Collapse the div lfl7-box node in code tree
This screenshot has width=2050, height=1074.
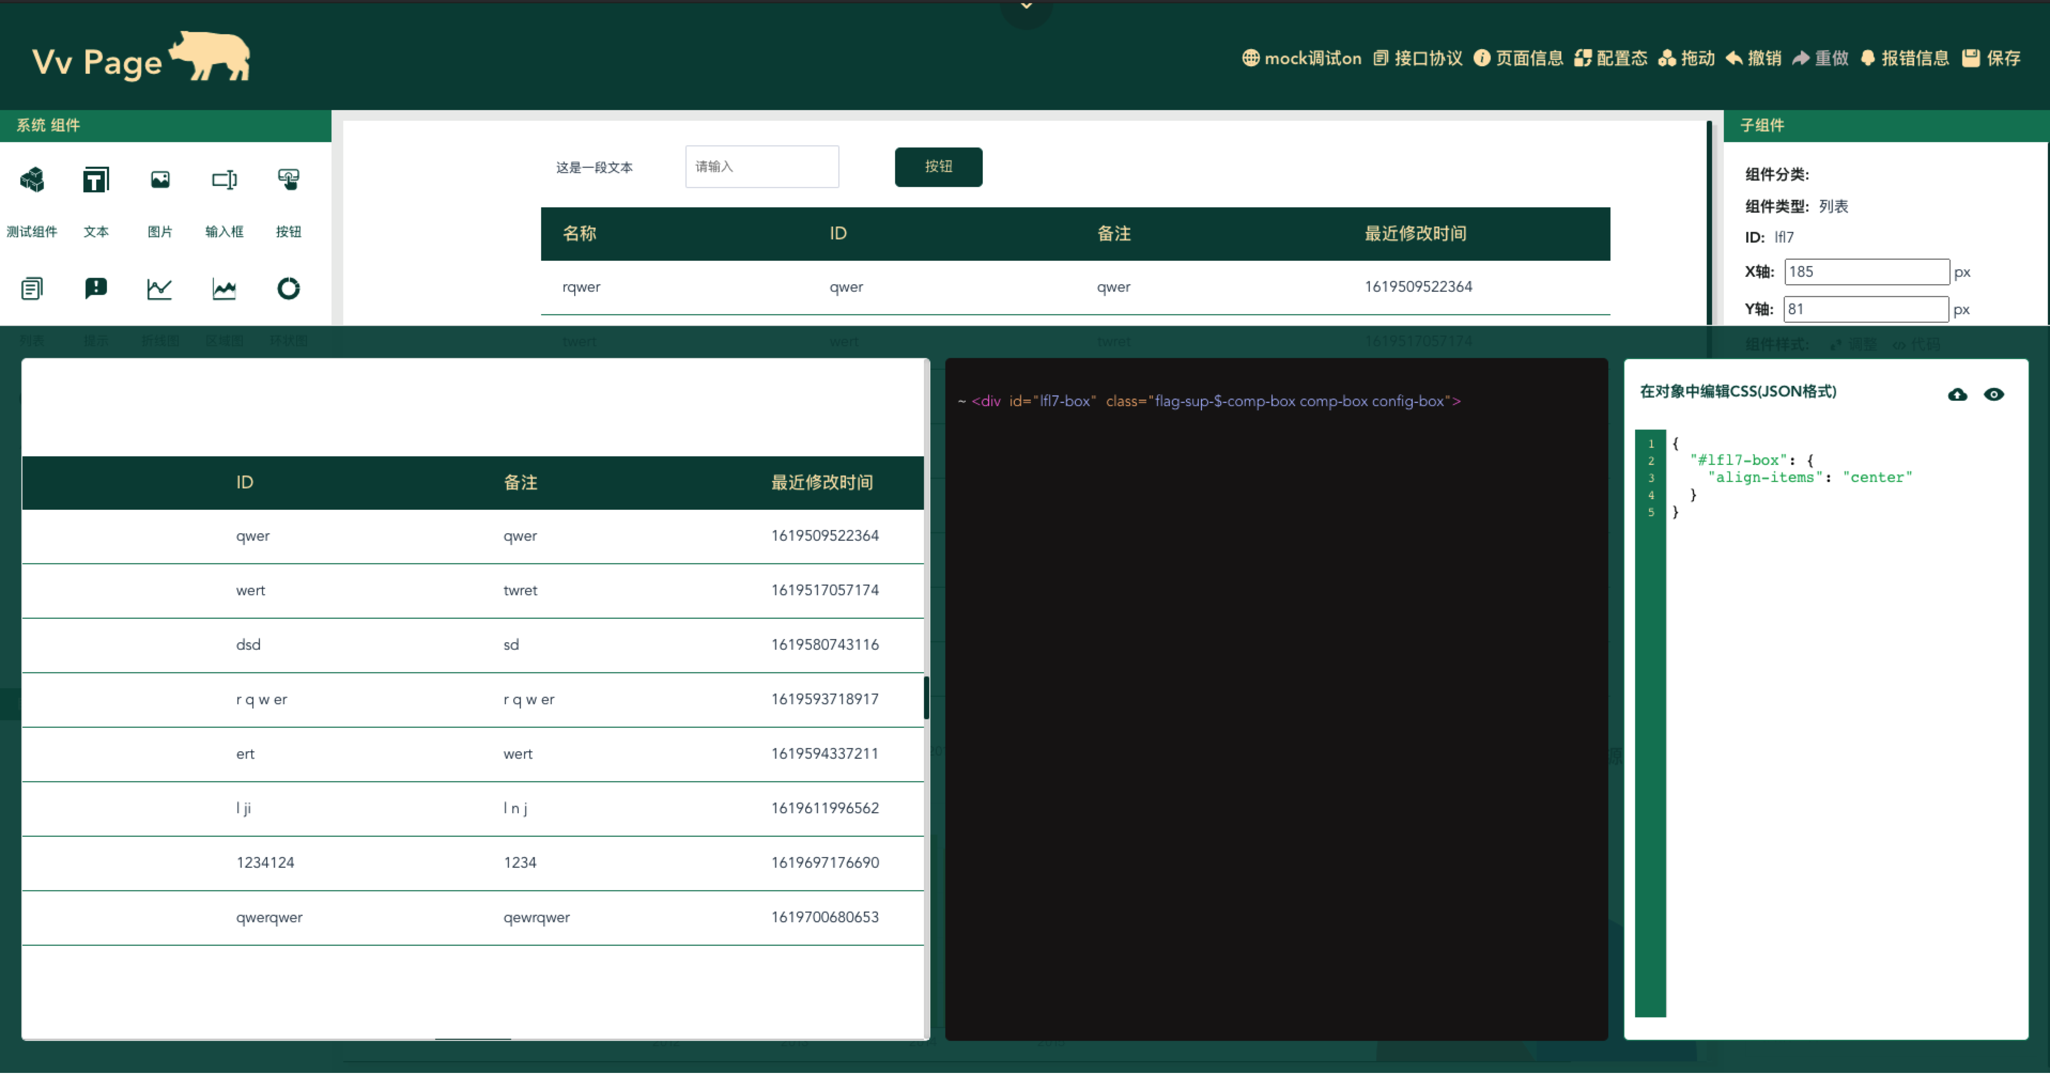coord(961,402)
